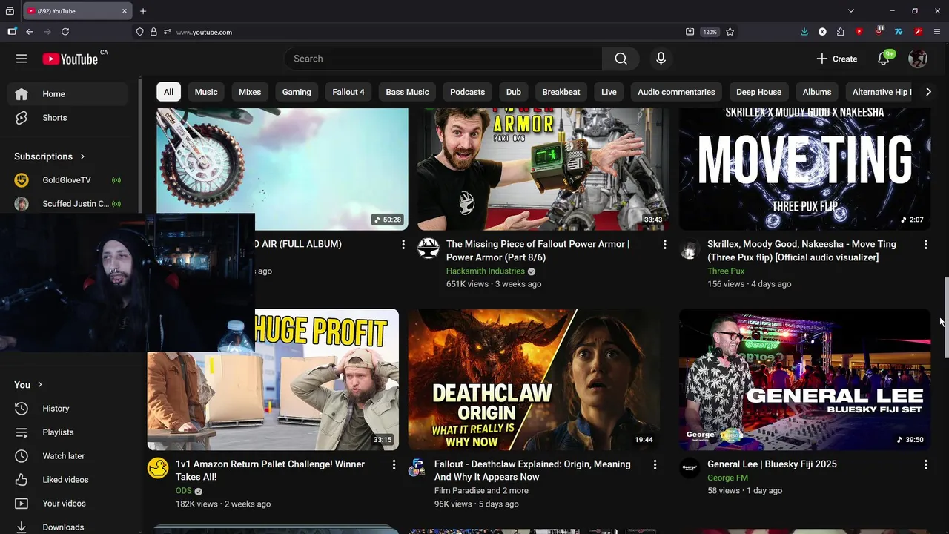Open the Power Armor Part 8/6 thumbnail

click(543, 169)
